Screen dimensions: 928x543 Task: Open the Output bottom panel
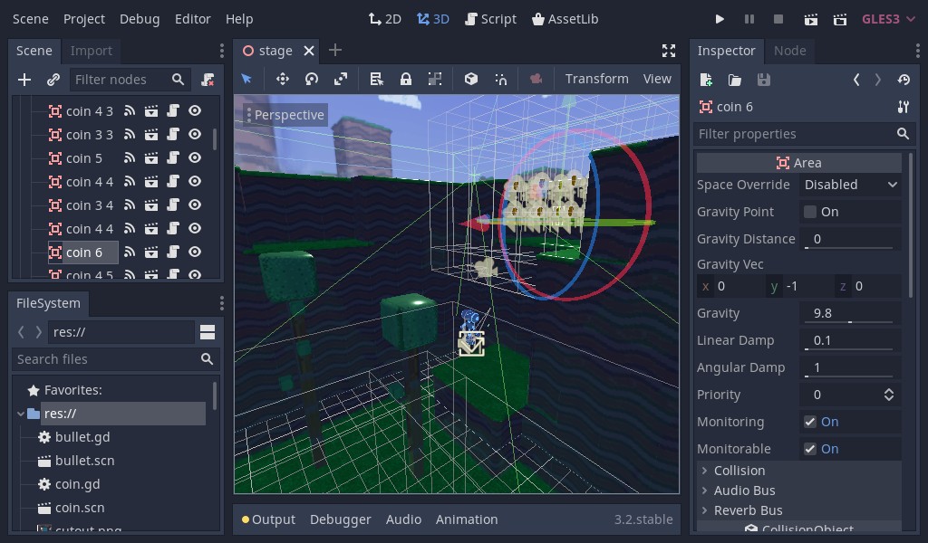268,519
